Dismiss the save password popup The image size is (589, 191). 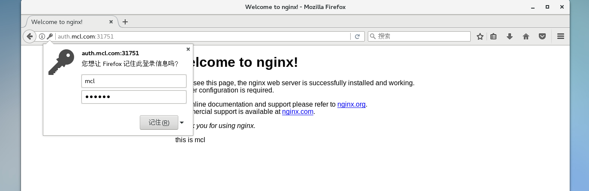[x=188, y=49]
